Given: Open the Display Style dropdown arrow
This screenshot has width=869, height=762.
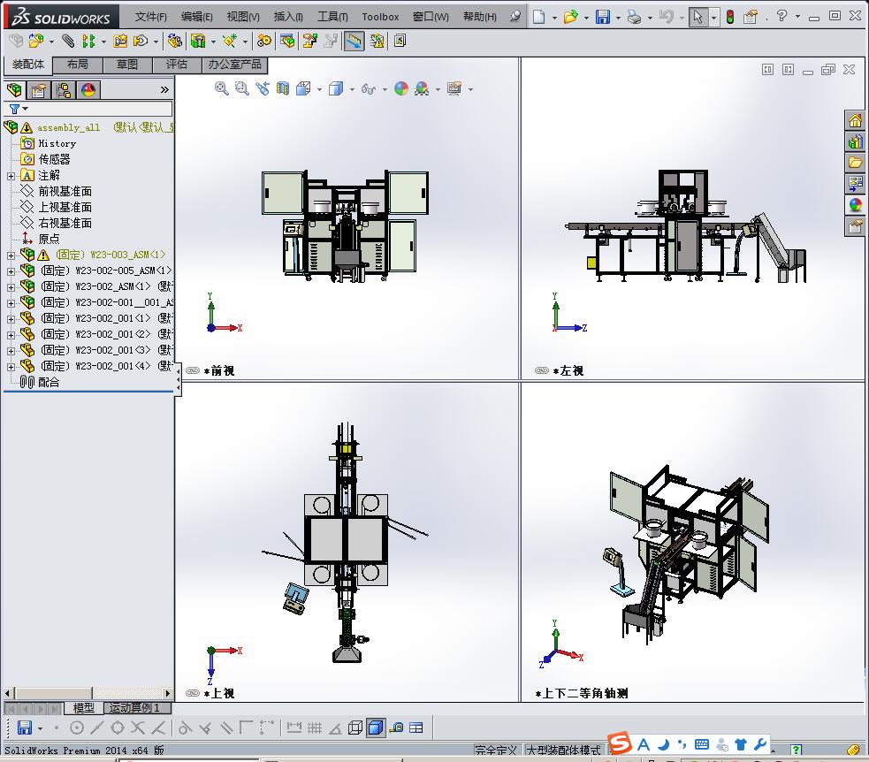Looking at the screenshot, I should click(x=352, y=89).
